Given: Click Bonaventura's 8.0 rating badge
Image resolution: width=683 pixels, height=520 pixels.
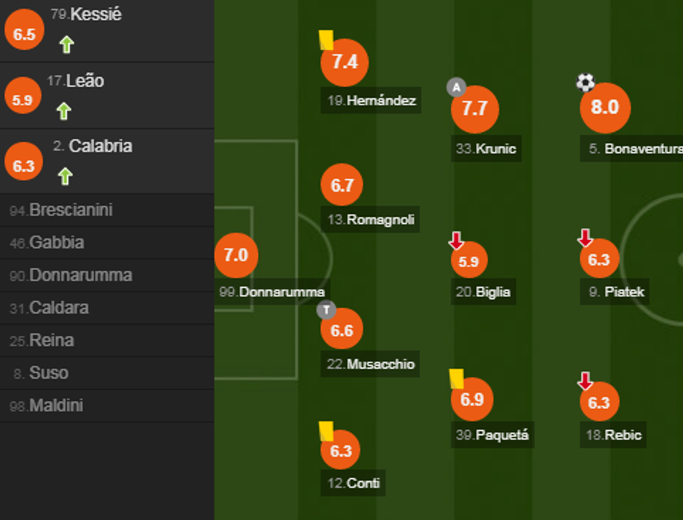Looking at the screenshot, I should 604,107.
